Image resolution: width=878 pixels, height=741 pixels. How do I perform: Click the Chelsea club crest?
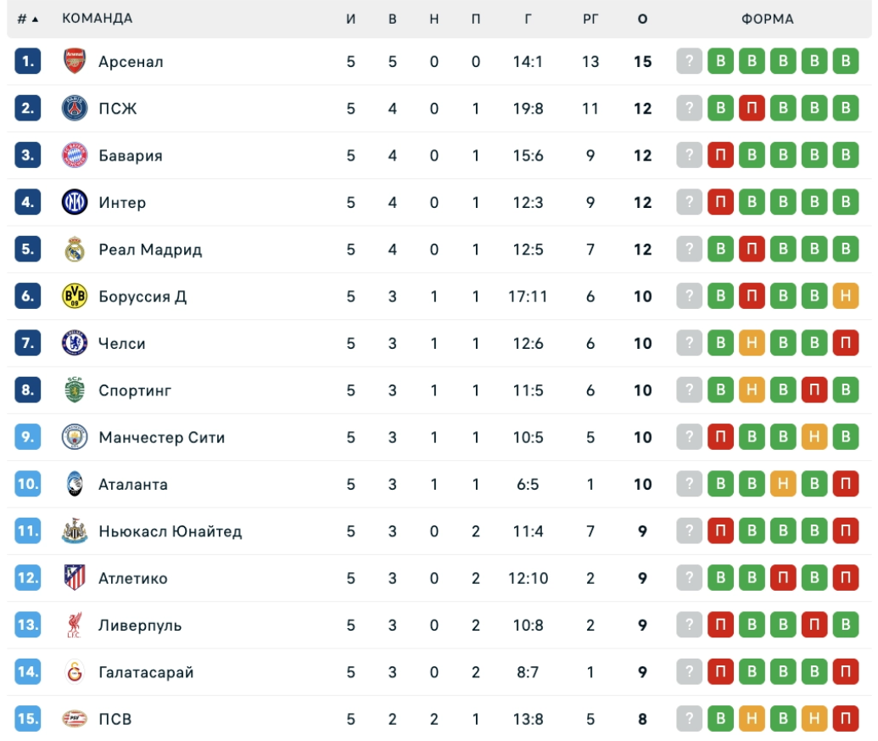tap(75, 343)
